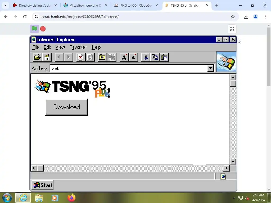
Task: Open the File menu
Action: click(36, 47)
